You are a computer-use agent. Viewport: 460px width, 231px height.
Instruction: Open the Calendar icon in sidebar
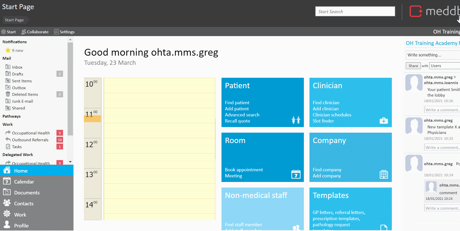(x=7, y=181)
